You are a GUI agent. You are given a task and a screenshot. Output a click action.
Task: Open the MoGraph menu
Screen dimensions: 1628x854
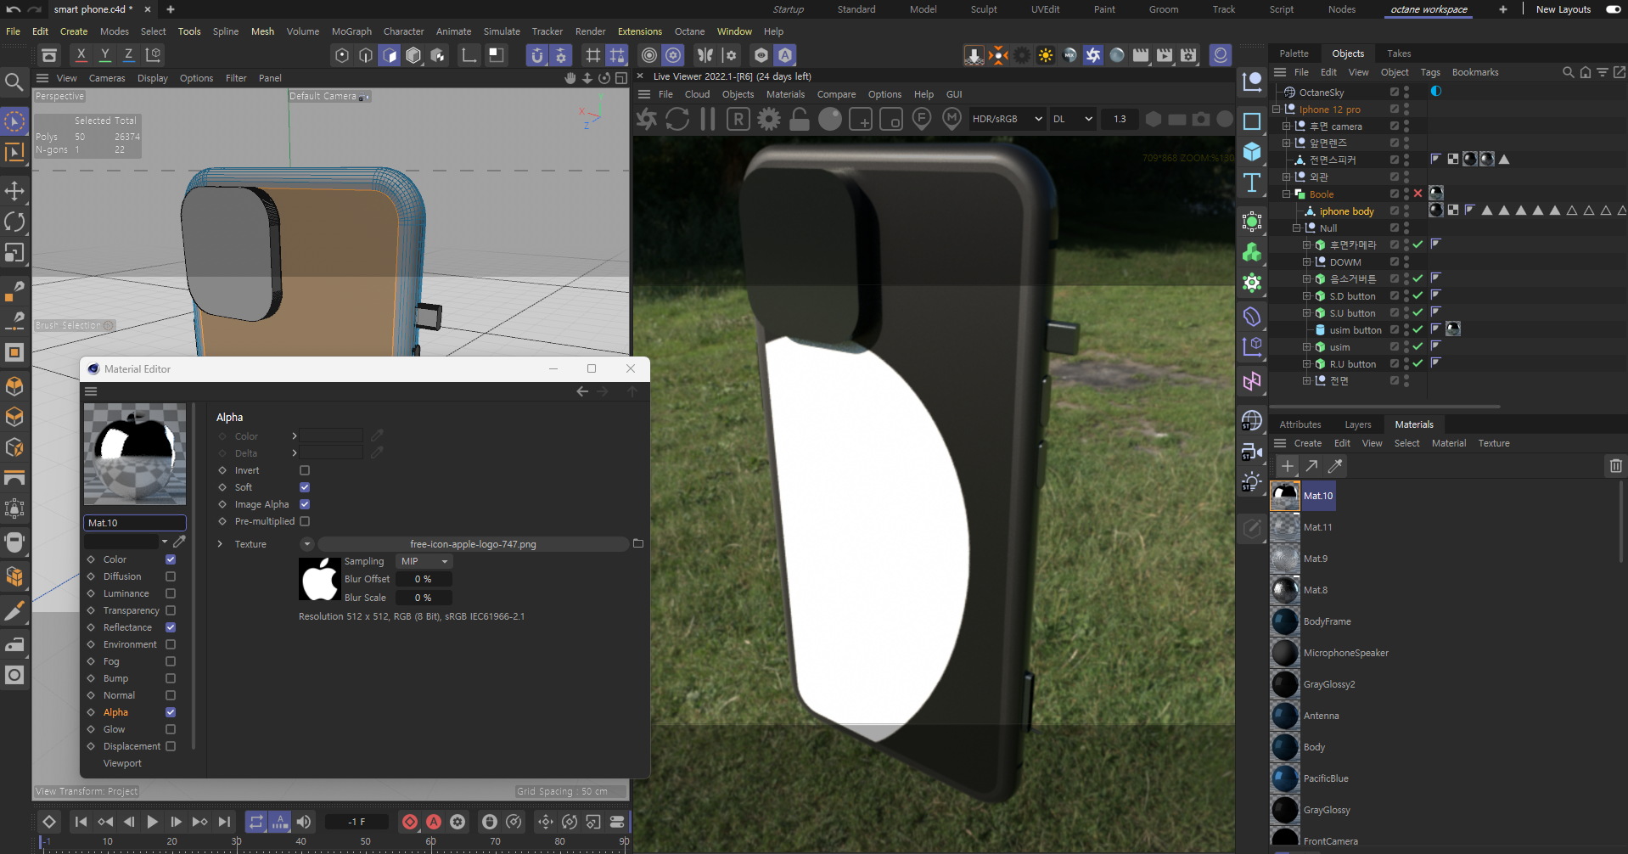(351, 31)
